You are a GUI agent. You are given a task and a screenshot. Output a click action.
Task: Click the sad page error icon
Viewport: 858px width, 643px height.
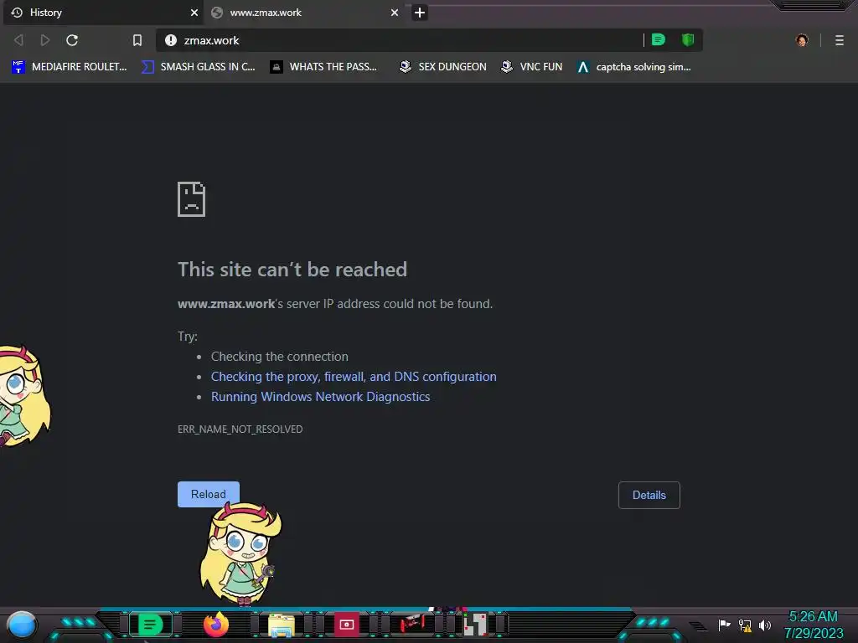point(192,199)
